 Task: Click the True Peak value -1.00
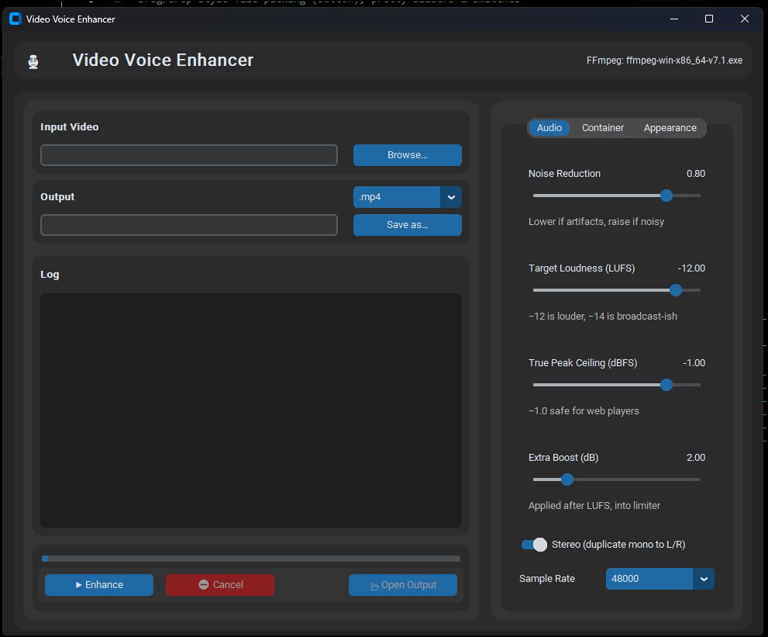[x=694, y=363]
